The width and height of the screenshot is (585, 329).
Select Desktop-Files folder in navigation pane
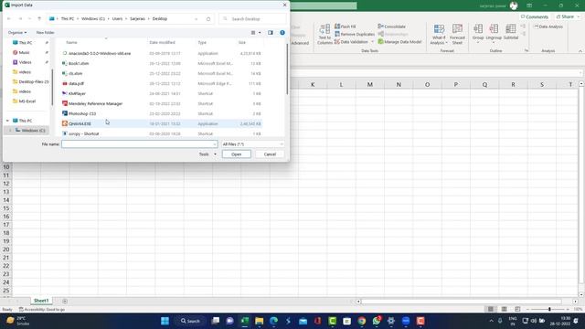pyautogui.click(x=30, y=81)
